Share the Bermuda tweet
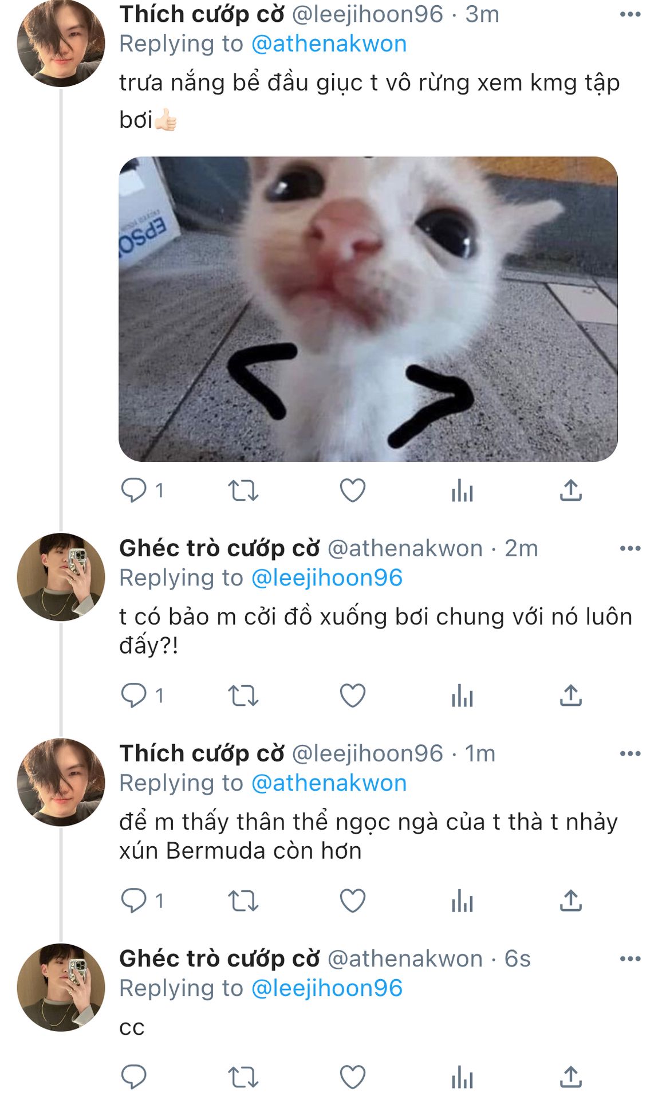 click(x=570, y=901)
